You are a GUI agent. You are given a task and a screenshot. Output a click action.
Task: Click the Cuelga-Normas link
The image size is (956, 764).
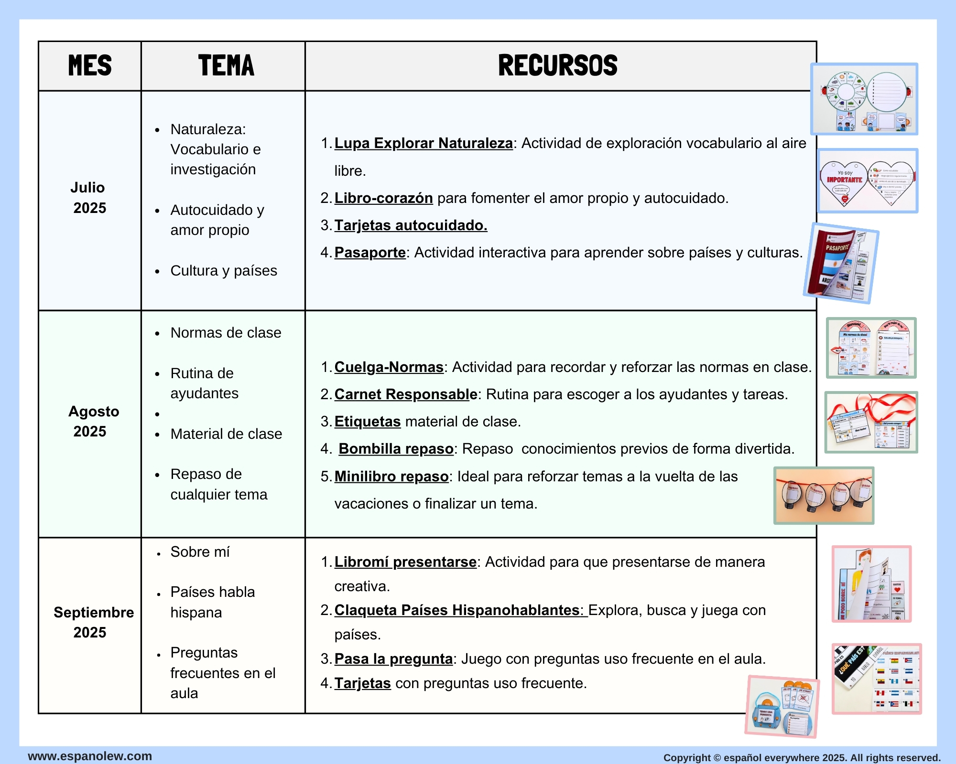tap(389, 367)
